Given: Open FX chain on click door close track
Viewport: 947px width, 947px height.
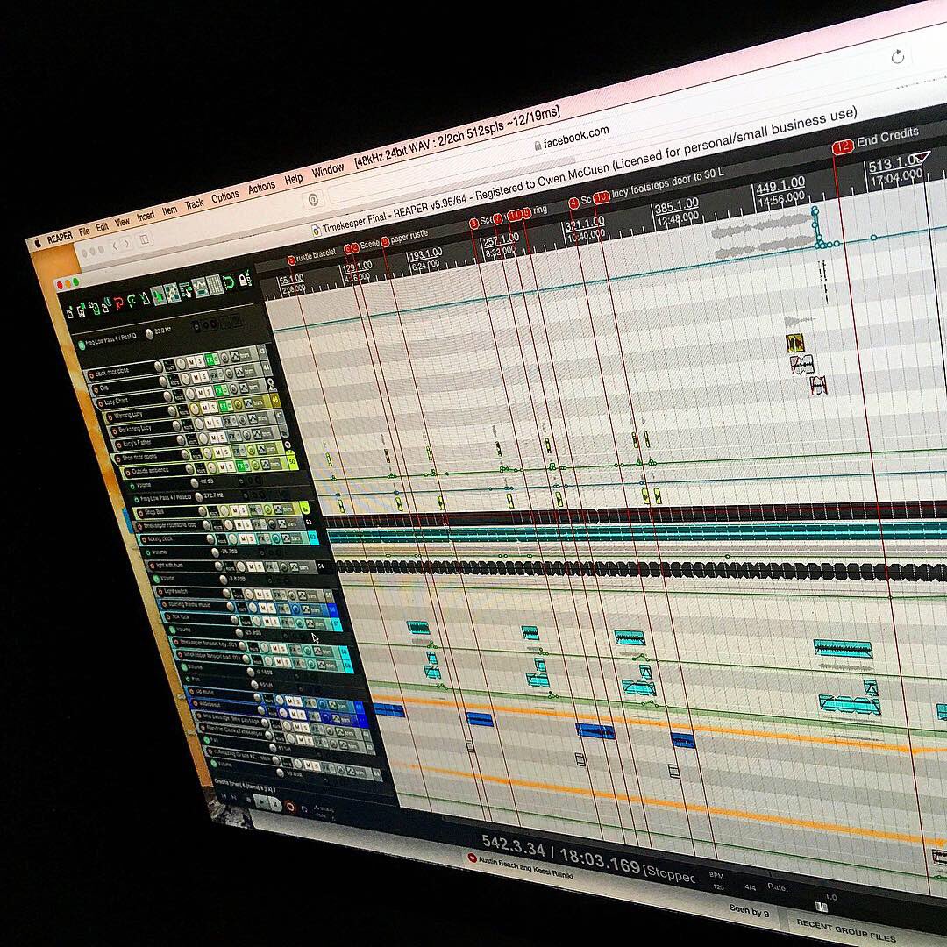Looking at the screenshot, I should [209, 360].
